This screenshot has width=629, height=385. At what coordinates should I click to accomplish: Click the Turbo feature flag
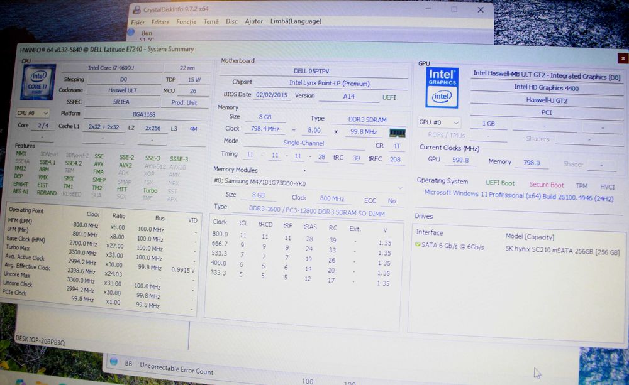(x=150, y=190)
